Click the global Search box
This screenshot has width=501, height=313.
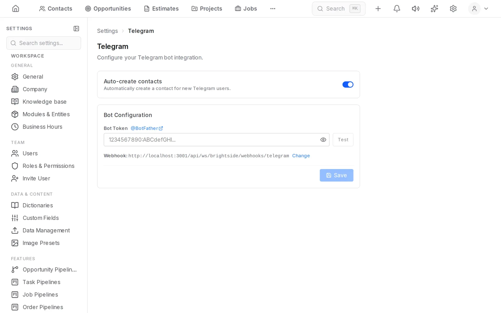tap(338, 9)
